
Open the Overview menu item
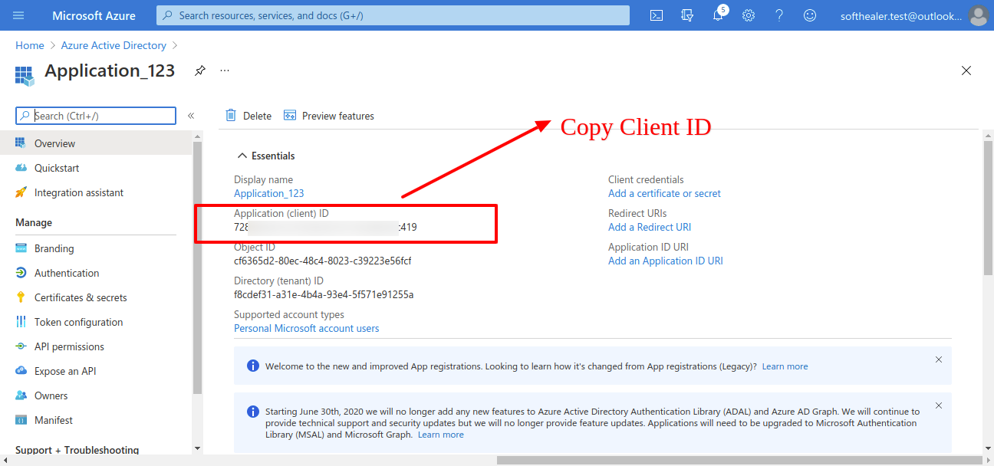pyautogui.click(x=96, y=143)
